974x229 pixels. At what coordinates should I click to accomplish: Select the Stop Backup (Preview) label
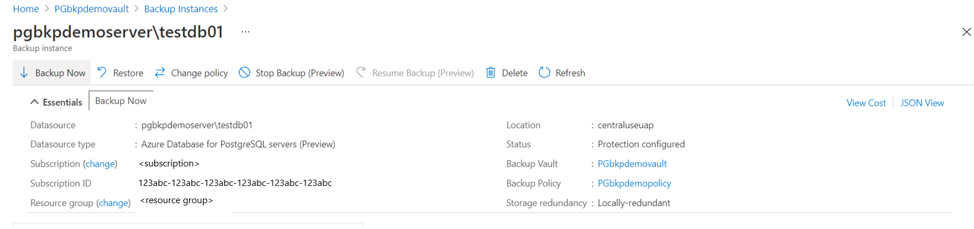(300, 73)
